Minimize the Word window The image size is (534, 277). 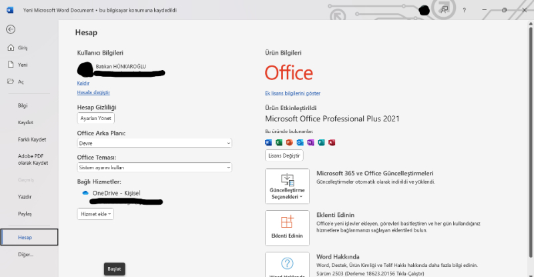point(485,10)
